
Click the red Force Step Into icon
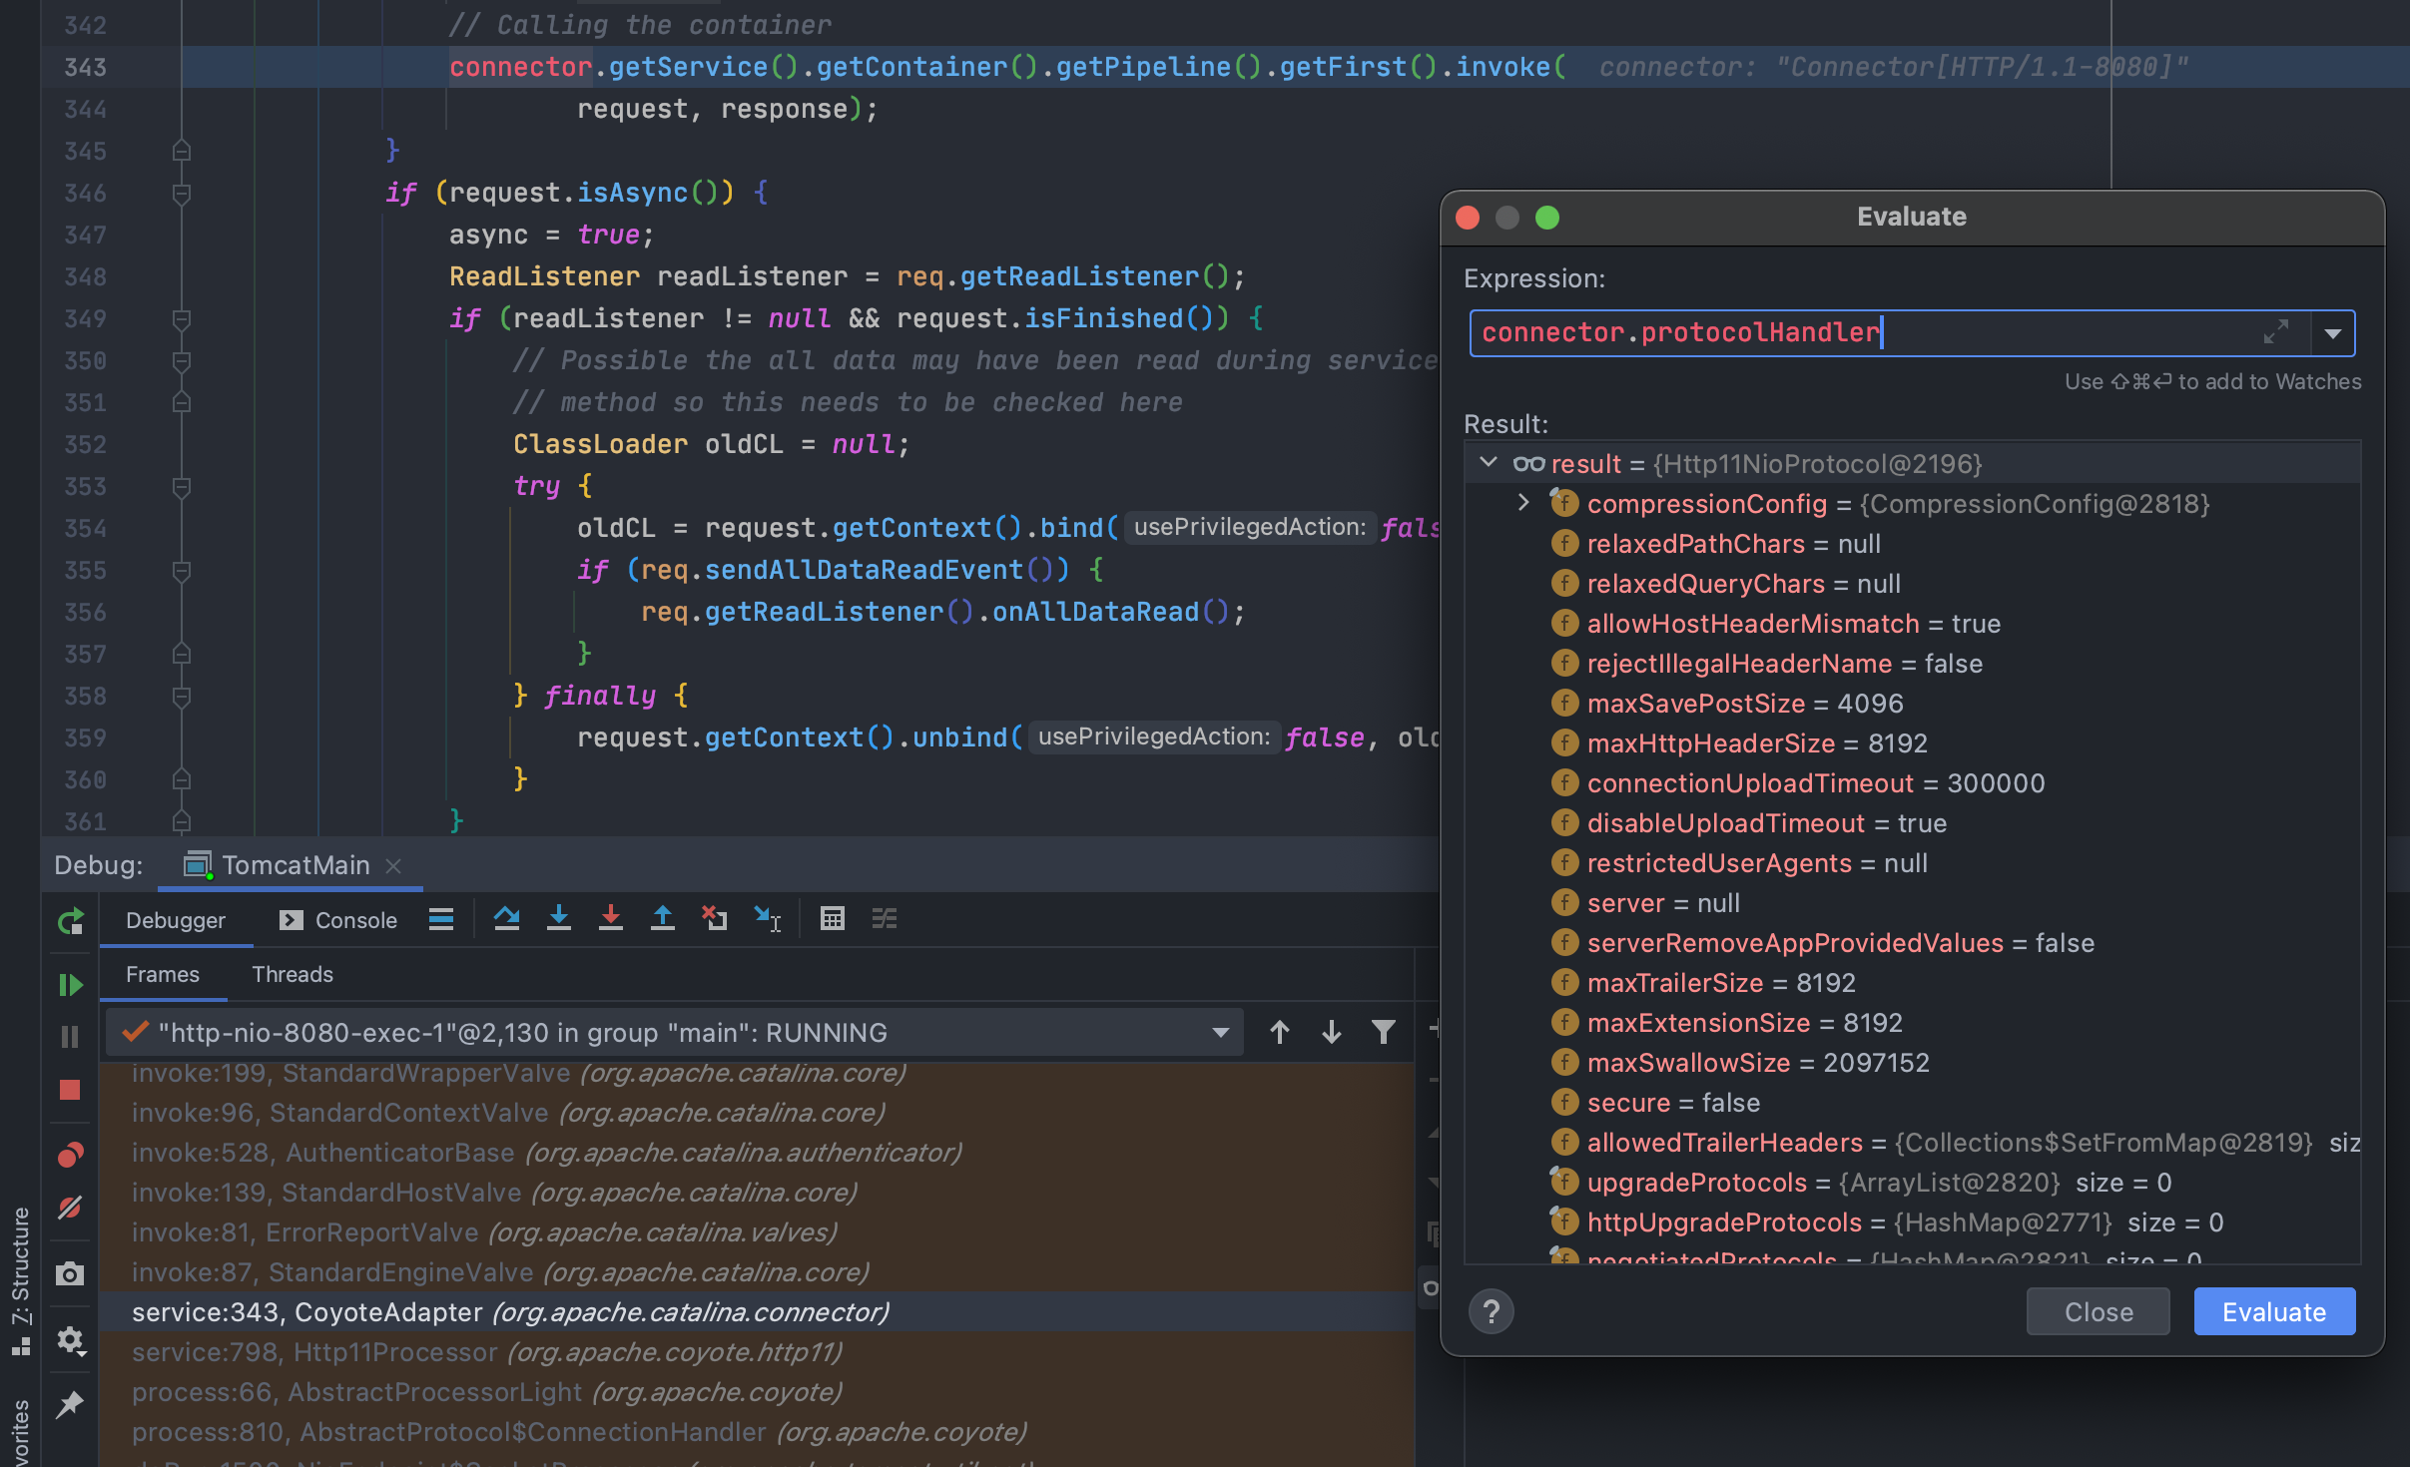pos(611,918)
